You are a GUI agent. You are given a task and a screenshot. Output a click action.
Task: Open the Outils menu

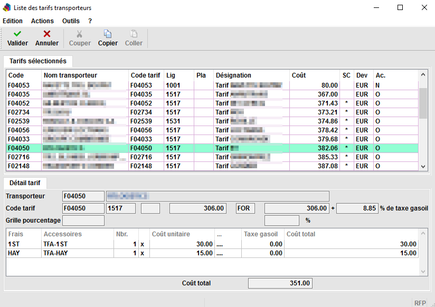click(71, 21)
